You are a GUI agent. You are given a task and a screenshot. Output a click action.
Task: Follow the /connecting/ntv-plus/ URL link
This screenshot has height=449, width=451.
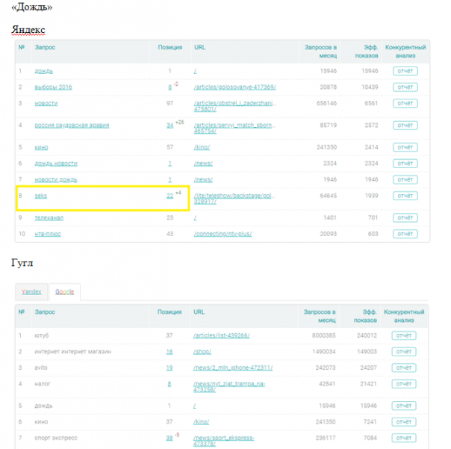223,234
